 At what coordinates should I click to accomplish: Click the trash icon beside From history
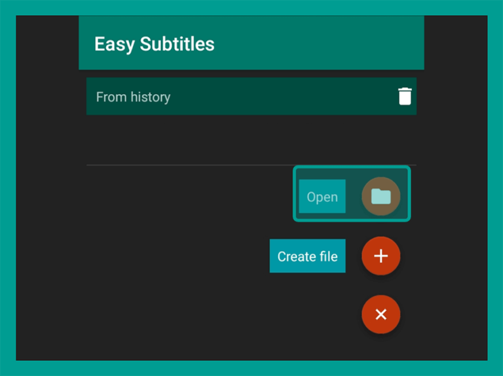[405, 96]
